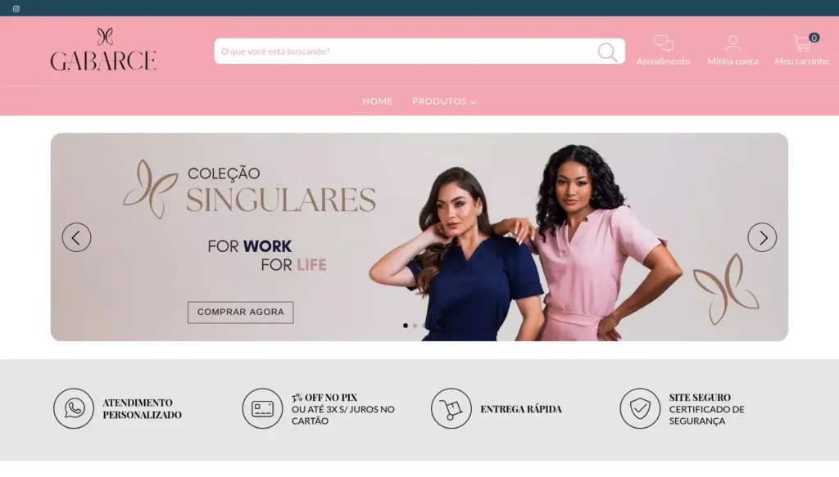Expand the PRODUTOS dropdown menu

pos(443,101)
